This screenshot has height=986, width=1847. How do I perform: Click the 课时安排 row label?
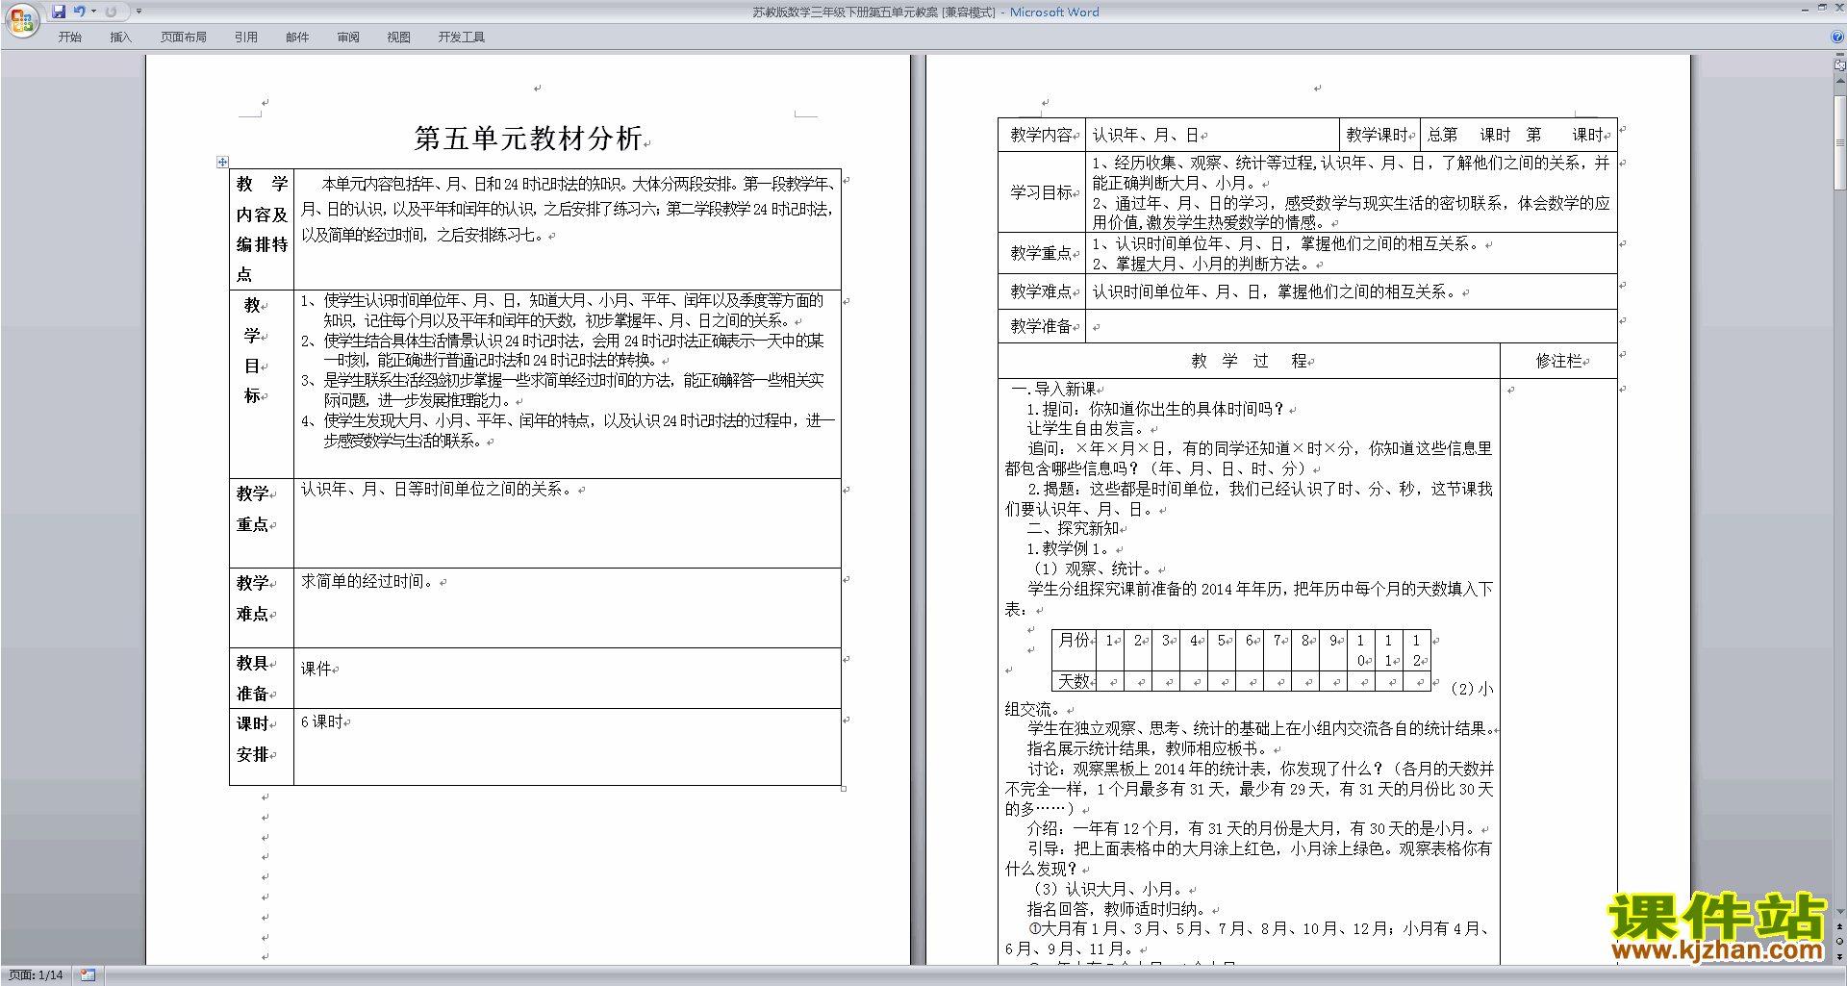262,746
